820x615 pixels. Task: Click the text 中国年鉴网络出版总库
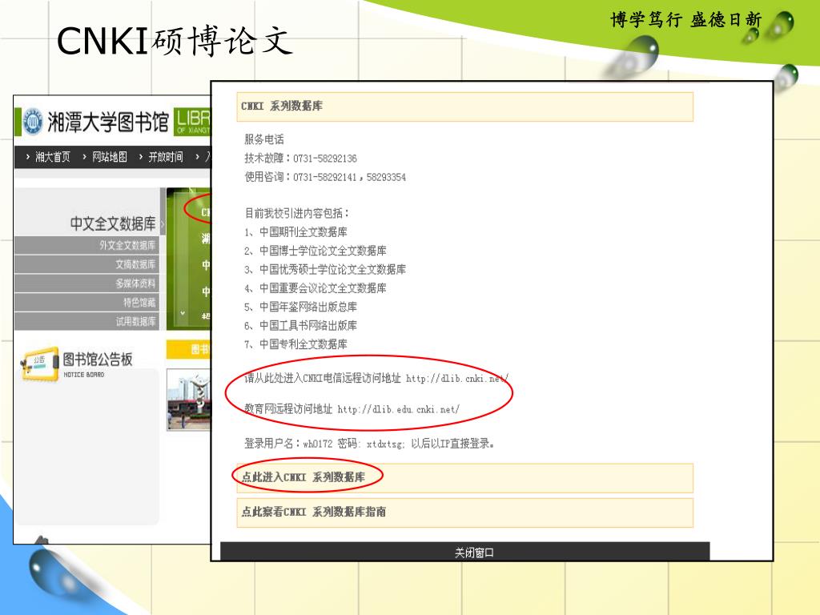coord(308,307)
